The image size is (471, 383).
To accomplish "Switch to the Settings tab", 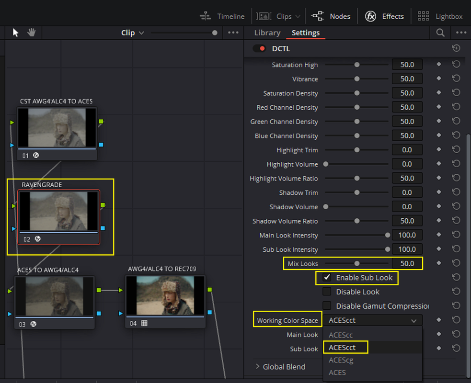I will [x=306, y=33].
